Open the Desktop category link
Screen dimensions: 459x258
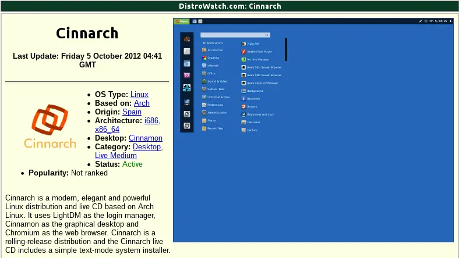(147, 146)
